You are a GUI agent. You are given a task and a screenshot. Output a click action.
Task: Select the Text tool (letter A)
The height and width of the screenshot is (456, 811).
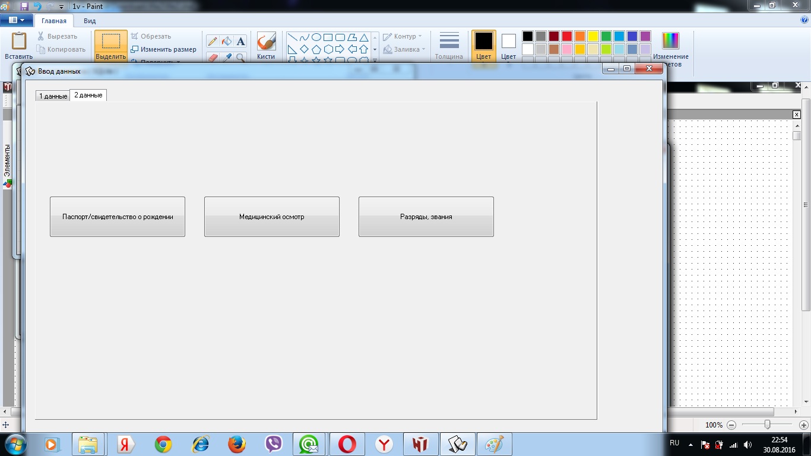click(x=240, y=41)
